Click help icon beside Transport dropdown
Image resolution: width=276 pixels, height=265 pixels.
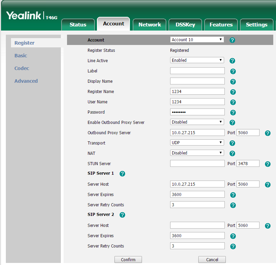tap(232, 143)
